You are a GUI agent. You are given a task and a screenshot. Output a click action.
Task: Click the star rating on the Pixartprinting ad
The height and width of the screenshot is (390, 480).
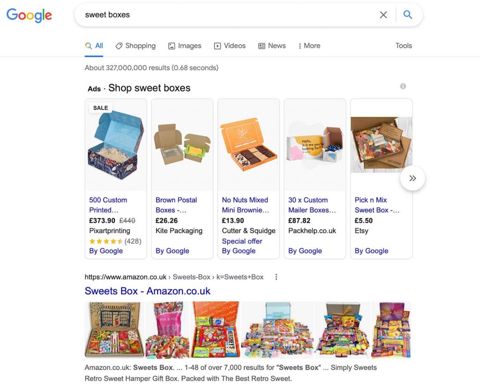[x=106, y=240]
